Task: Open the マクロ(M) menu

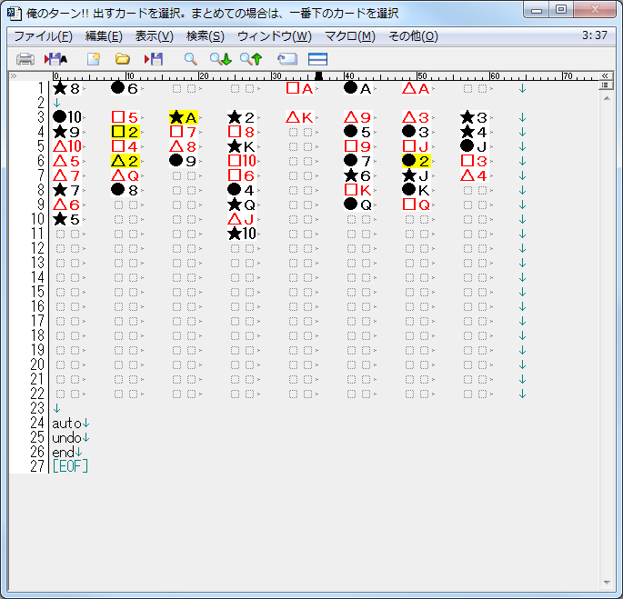Action: tap(349, 36)
